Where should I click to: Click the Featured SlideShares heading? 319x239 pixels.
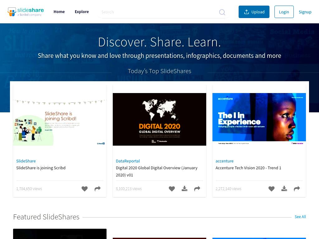tap(46, 217)
